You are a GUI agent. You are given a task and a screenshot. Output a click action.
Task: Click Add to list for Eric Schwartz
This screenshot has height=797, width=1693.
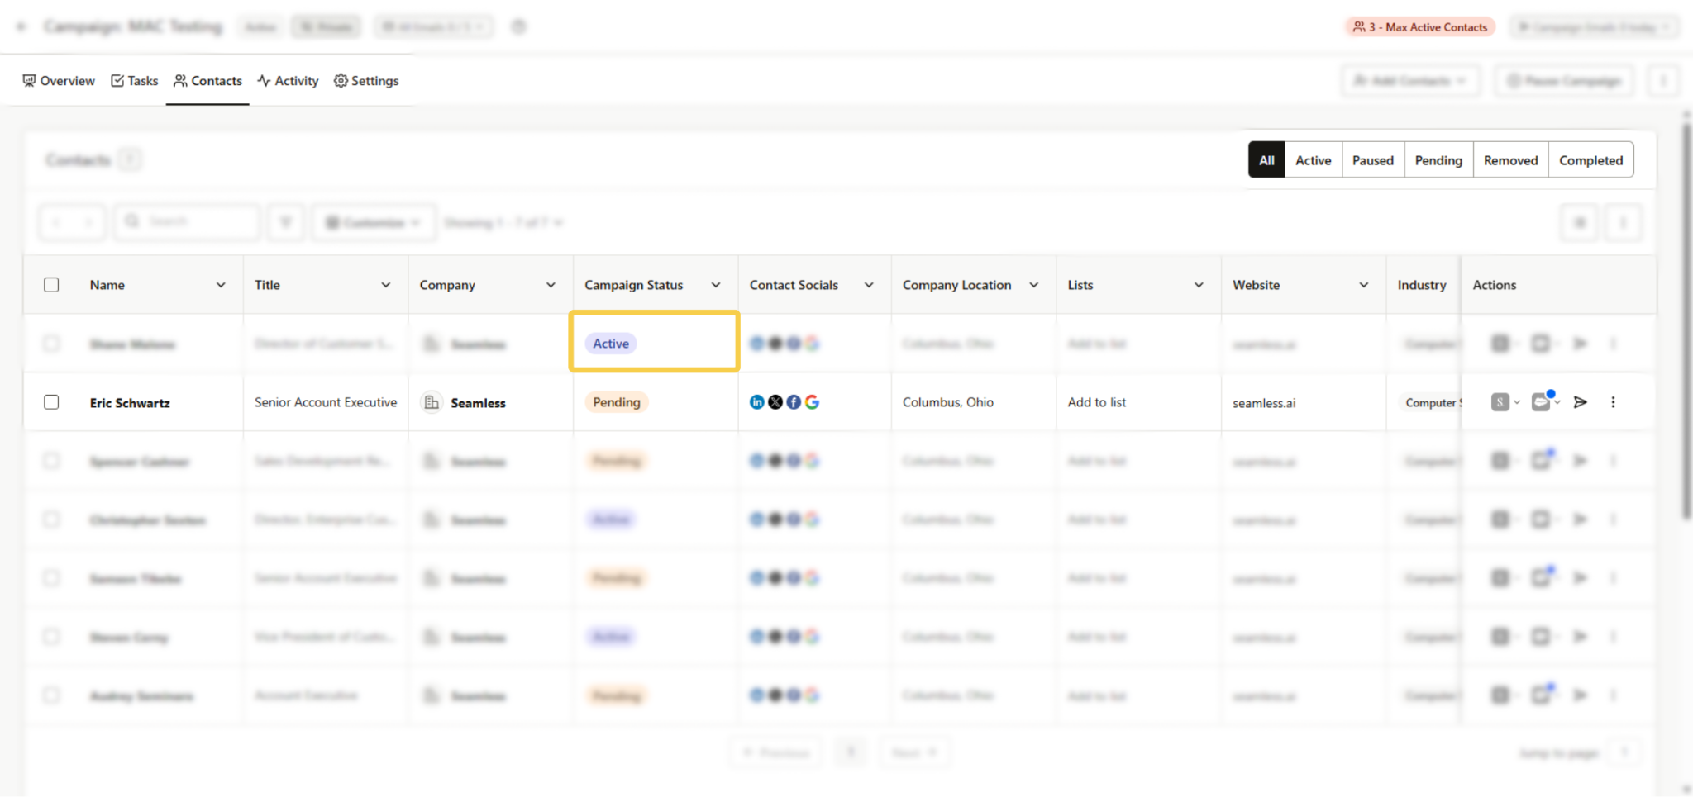[1096, 402]
